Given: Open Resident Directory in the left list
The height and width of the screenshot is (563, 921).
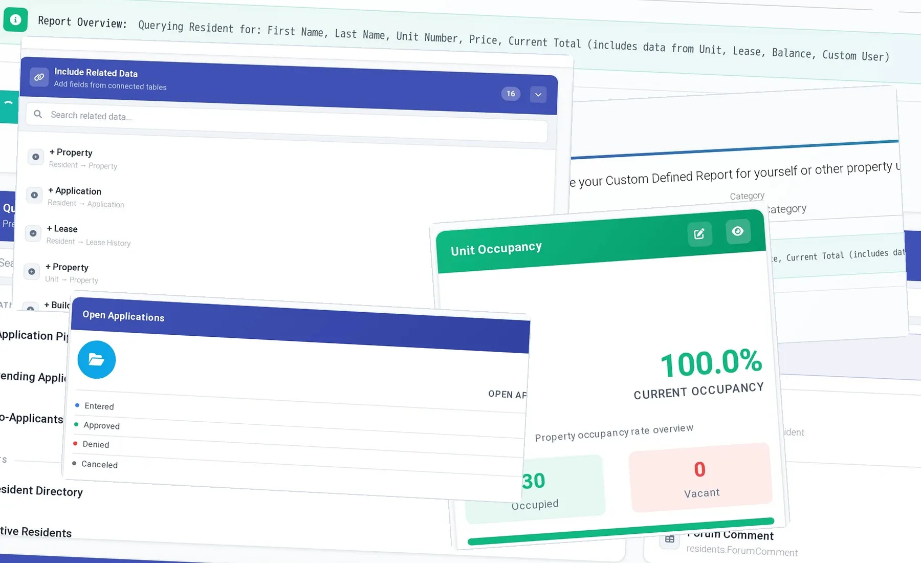Looking at the screenshot, I should coord(41,490).
